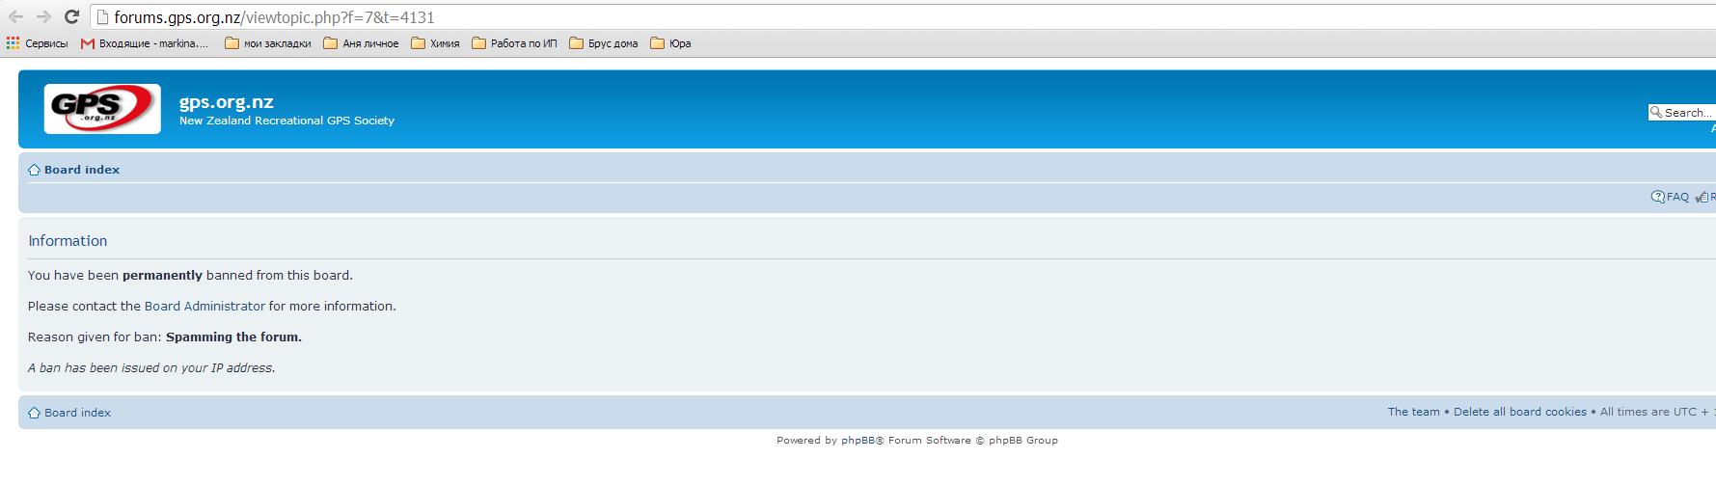Go forward with the browser forward arrow

(43, 16)
